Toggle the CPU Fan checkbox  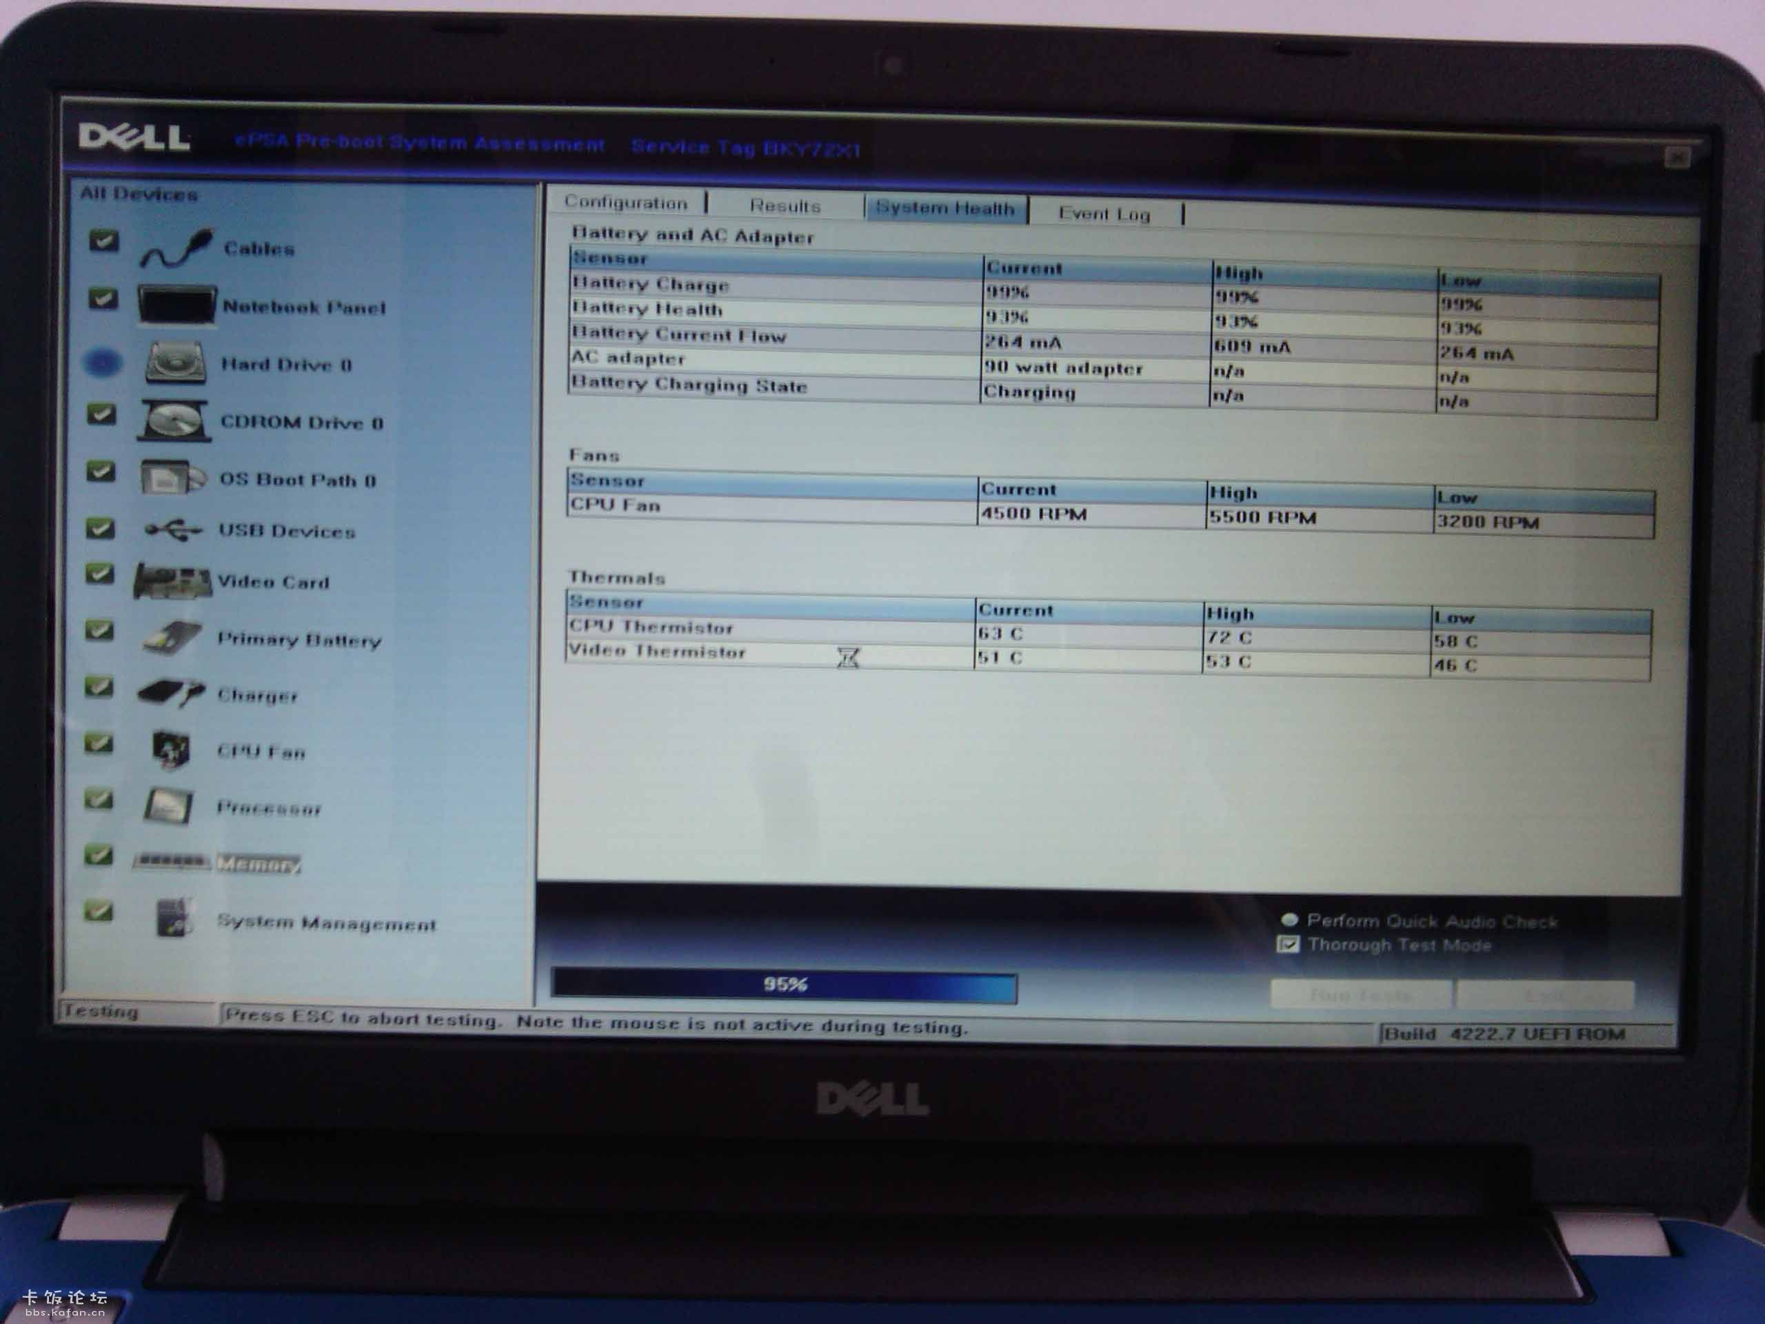[98, 743]
